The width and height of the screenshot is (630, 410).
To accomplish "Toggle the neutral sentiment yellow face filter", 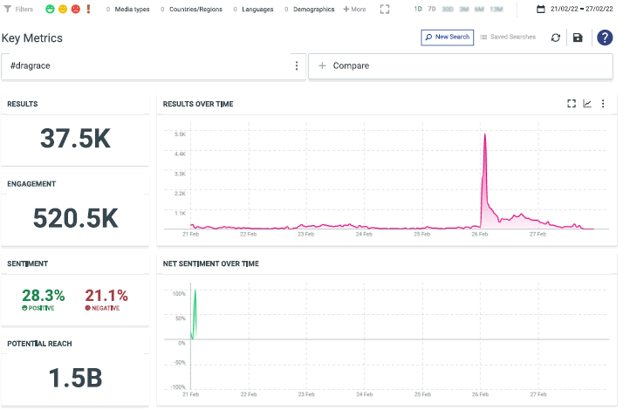I will click(x=63, y=10).
